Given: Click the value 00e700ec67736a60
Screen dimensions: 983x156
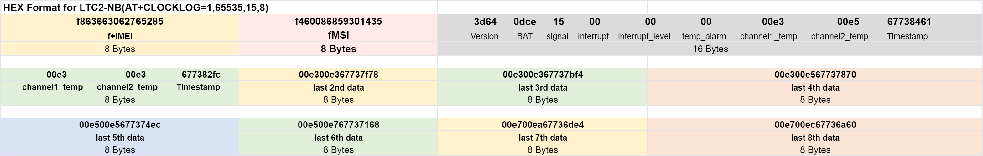Looking at the screenshot, I should [815, 124].
